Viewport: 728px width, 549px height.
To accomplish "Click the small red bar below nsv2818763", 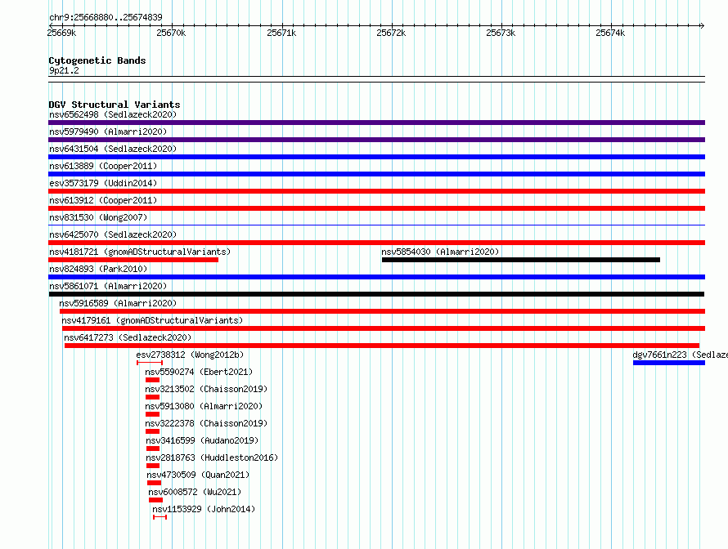I will click(153, 466).
